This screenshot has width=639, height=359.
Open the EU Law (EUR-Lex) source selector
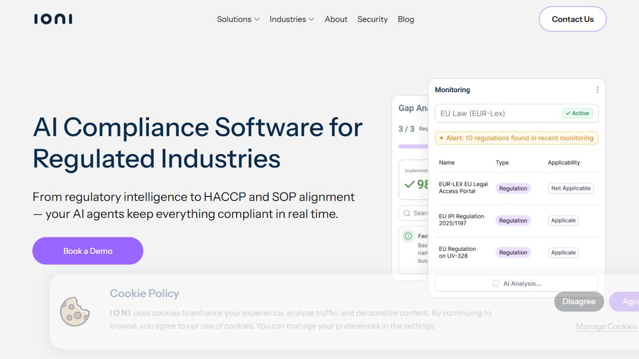point(499,113)
